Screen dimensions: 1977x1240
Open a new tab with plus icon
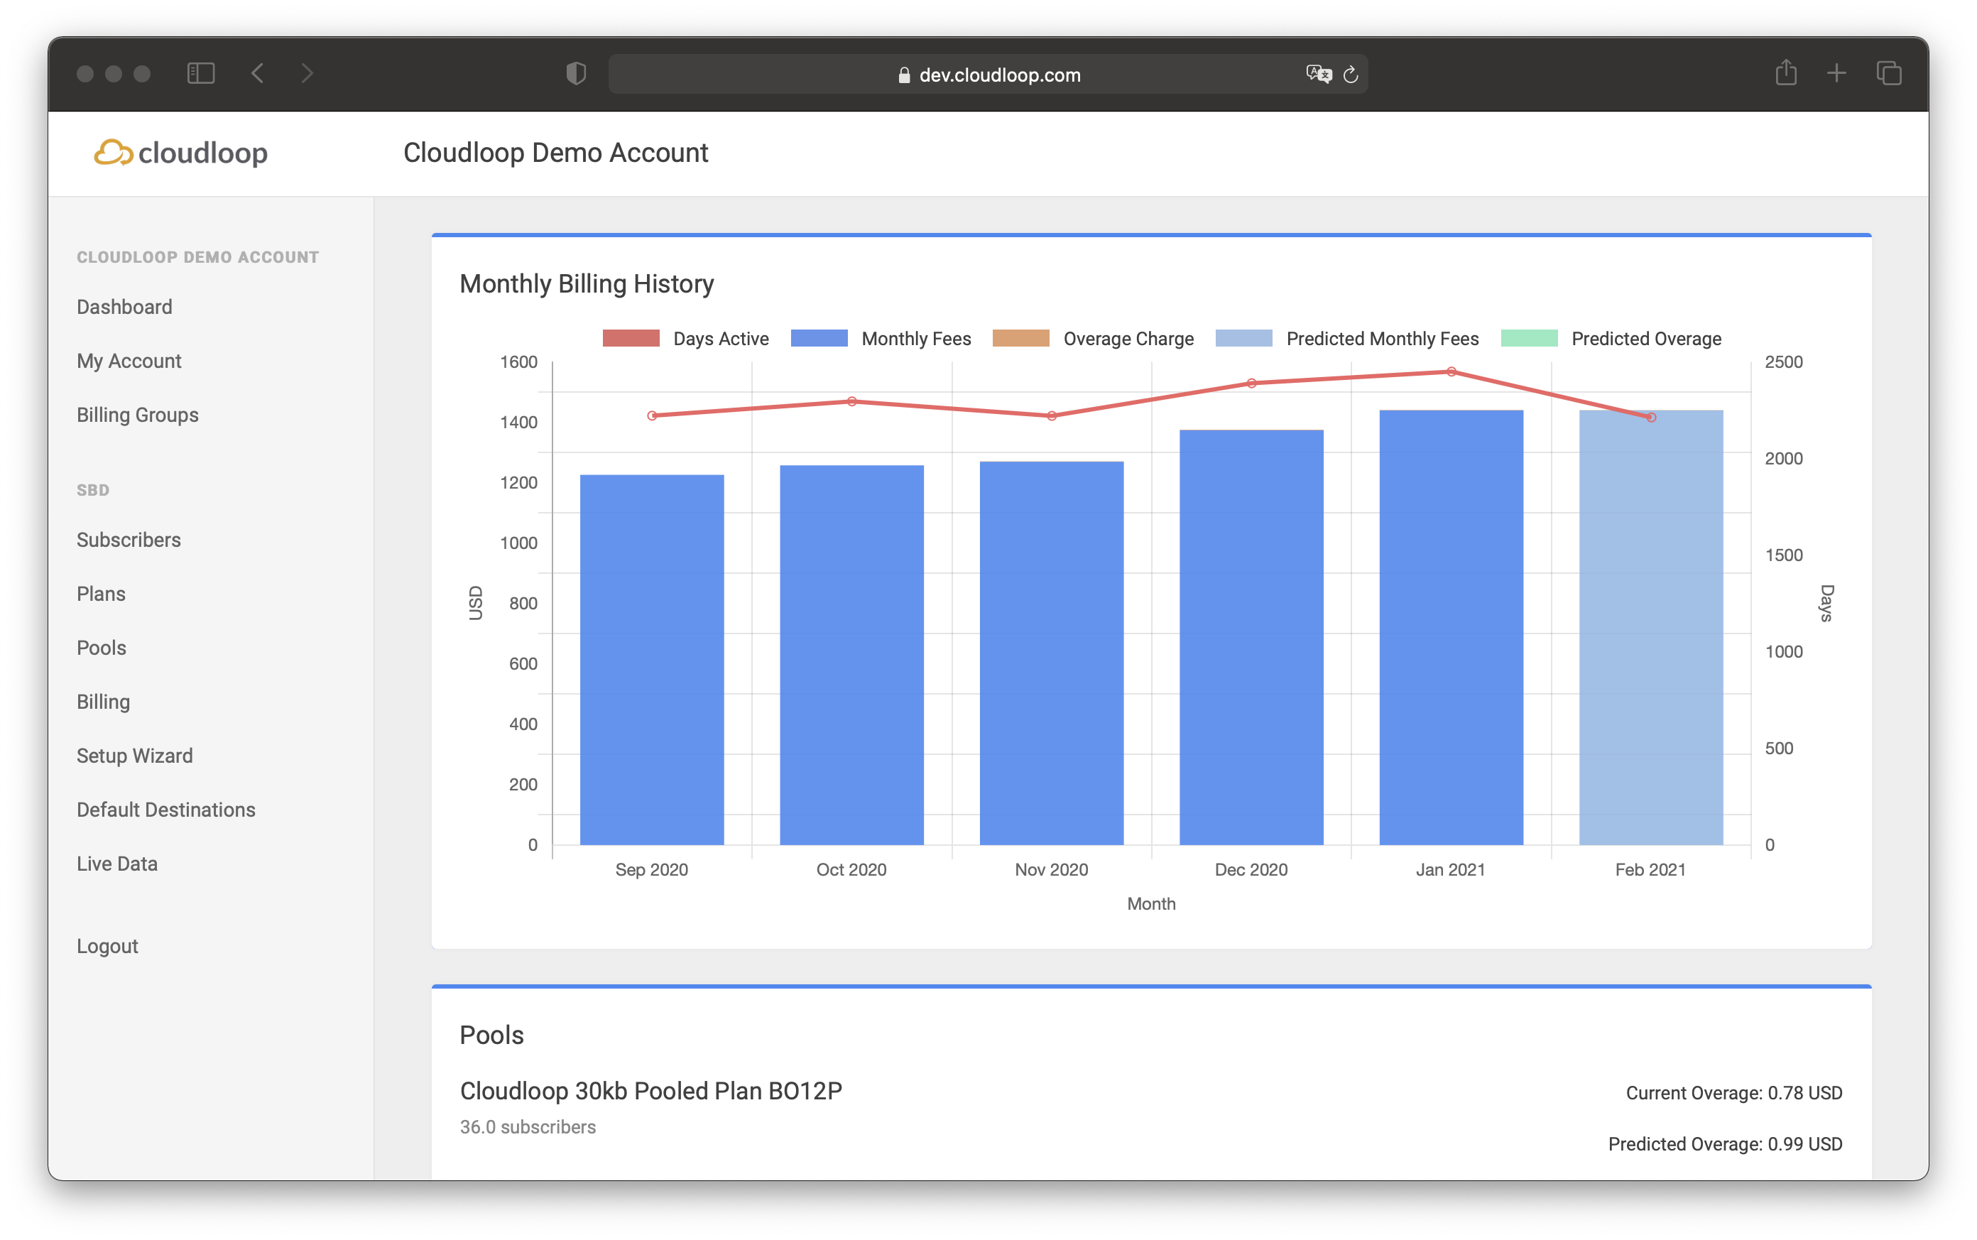point(1837,74)
